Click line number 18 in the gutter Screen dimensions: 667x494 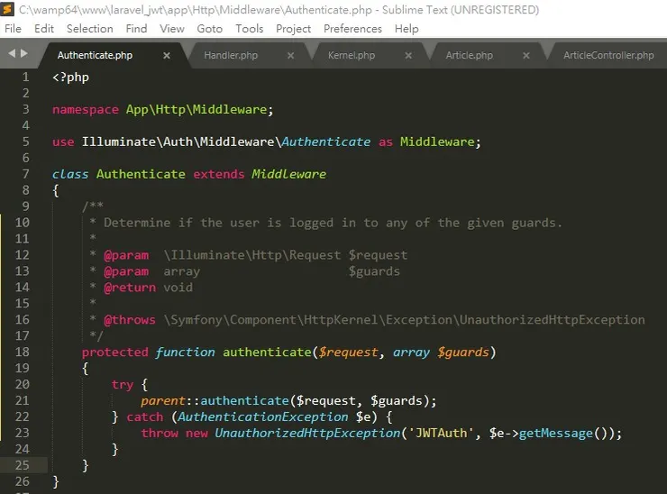[x=23, y=352]
